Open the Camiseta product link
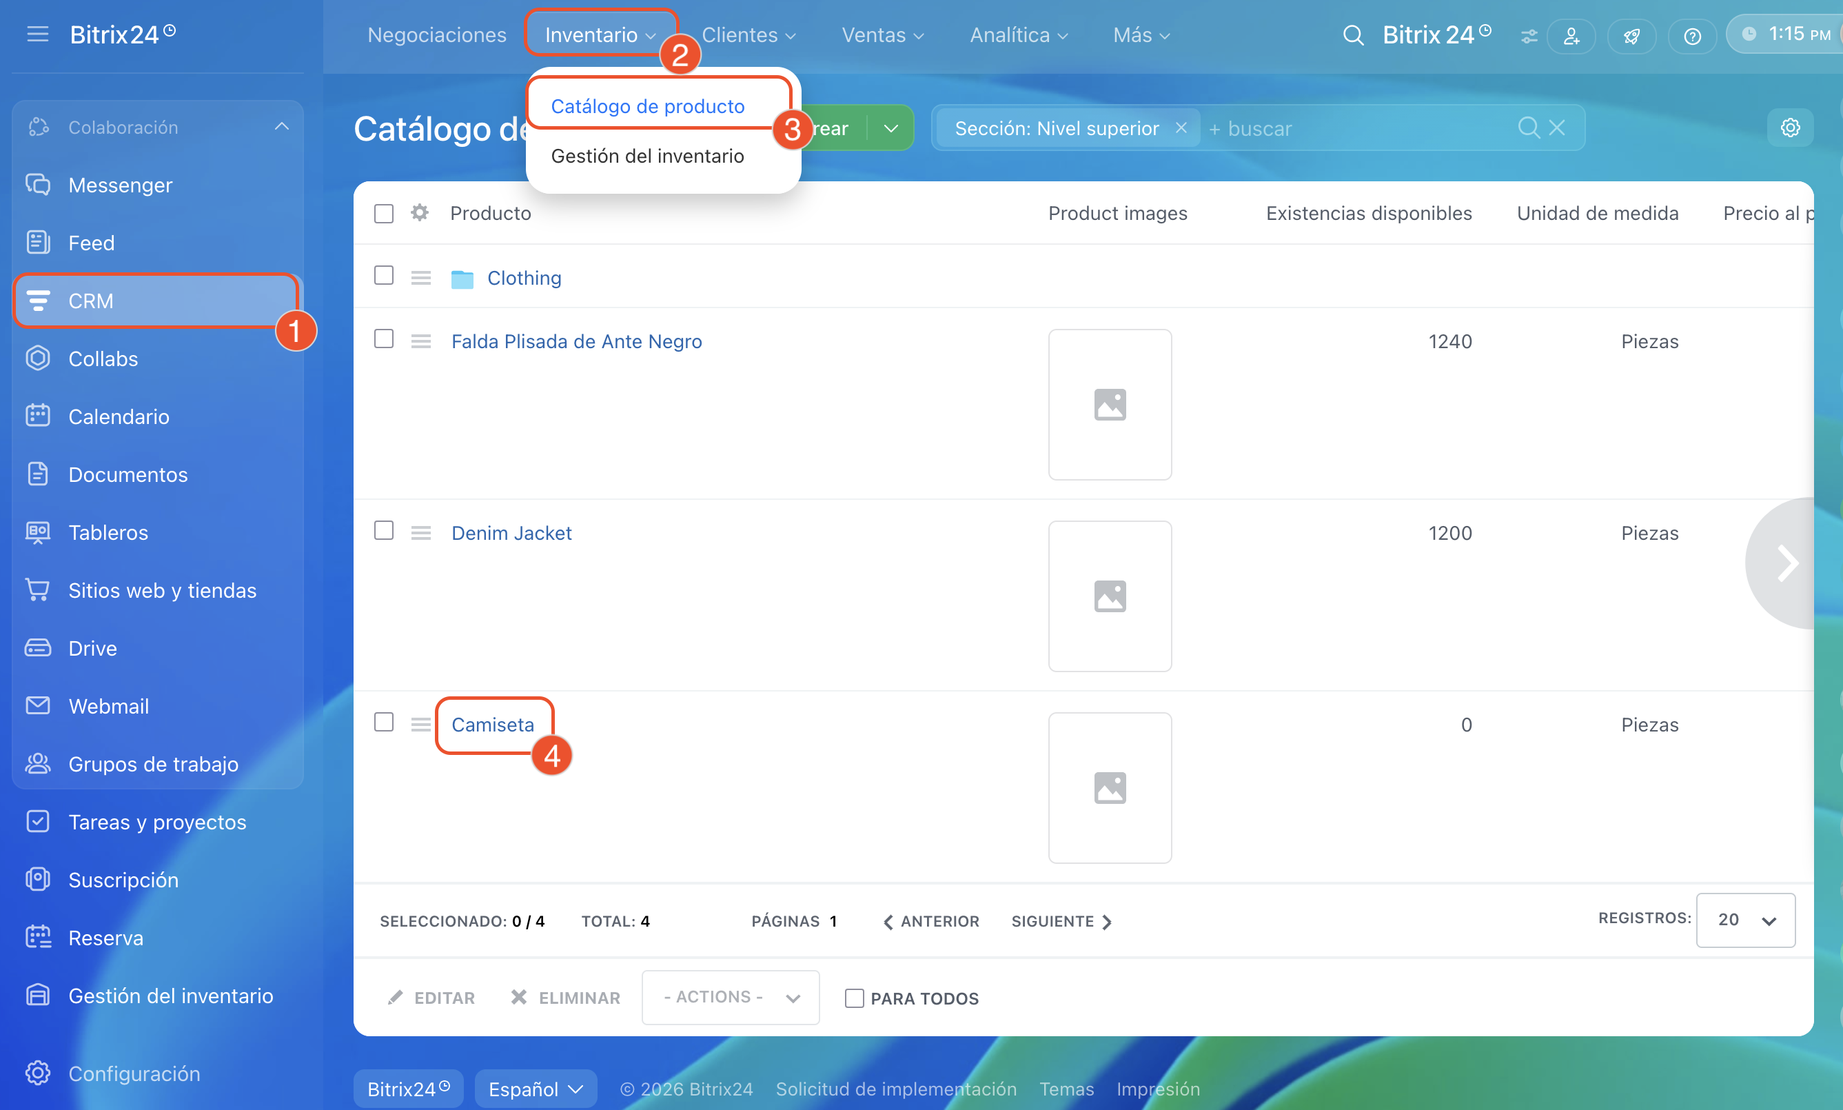Screen dimensions: 1843x1110 [x=493, y=725]
